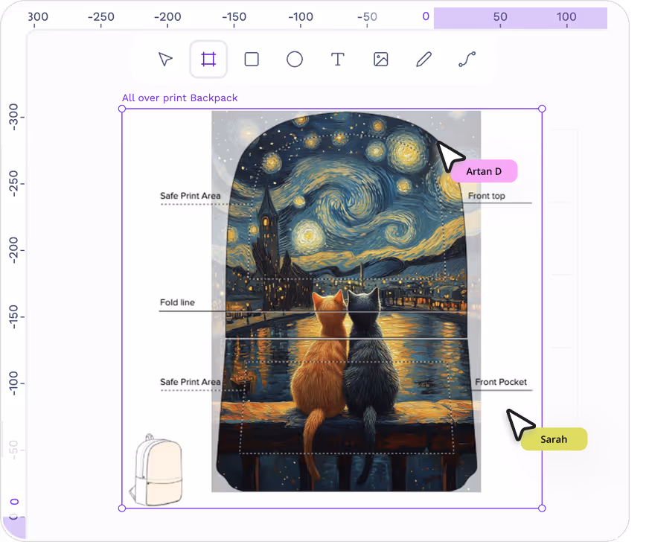Click the 0 mark on horizontal ruler

coord(426,16)
